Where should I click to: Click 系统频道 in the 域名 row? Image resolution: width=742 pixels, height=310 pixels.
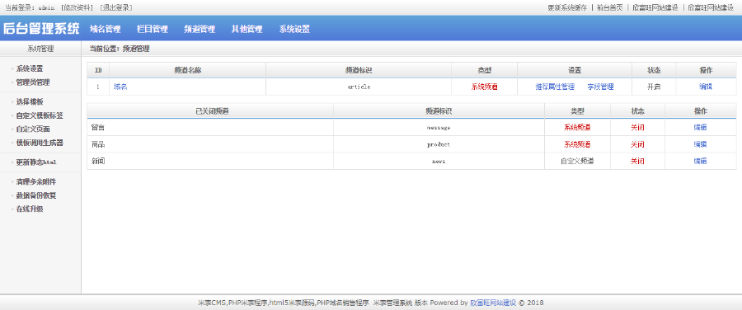[485, 87]
